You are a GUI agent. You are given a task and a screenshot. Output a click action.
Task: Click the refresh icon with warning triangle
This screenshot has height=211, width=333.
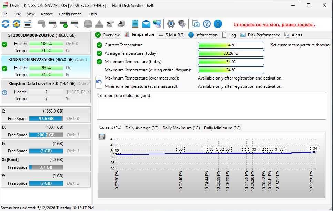[17, 24]
